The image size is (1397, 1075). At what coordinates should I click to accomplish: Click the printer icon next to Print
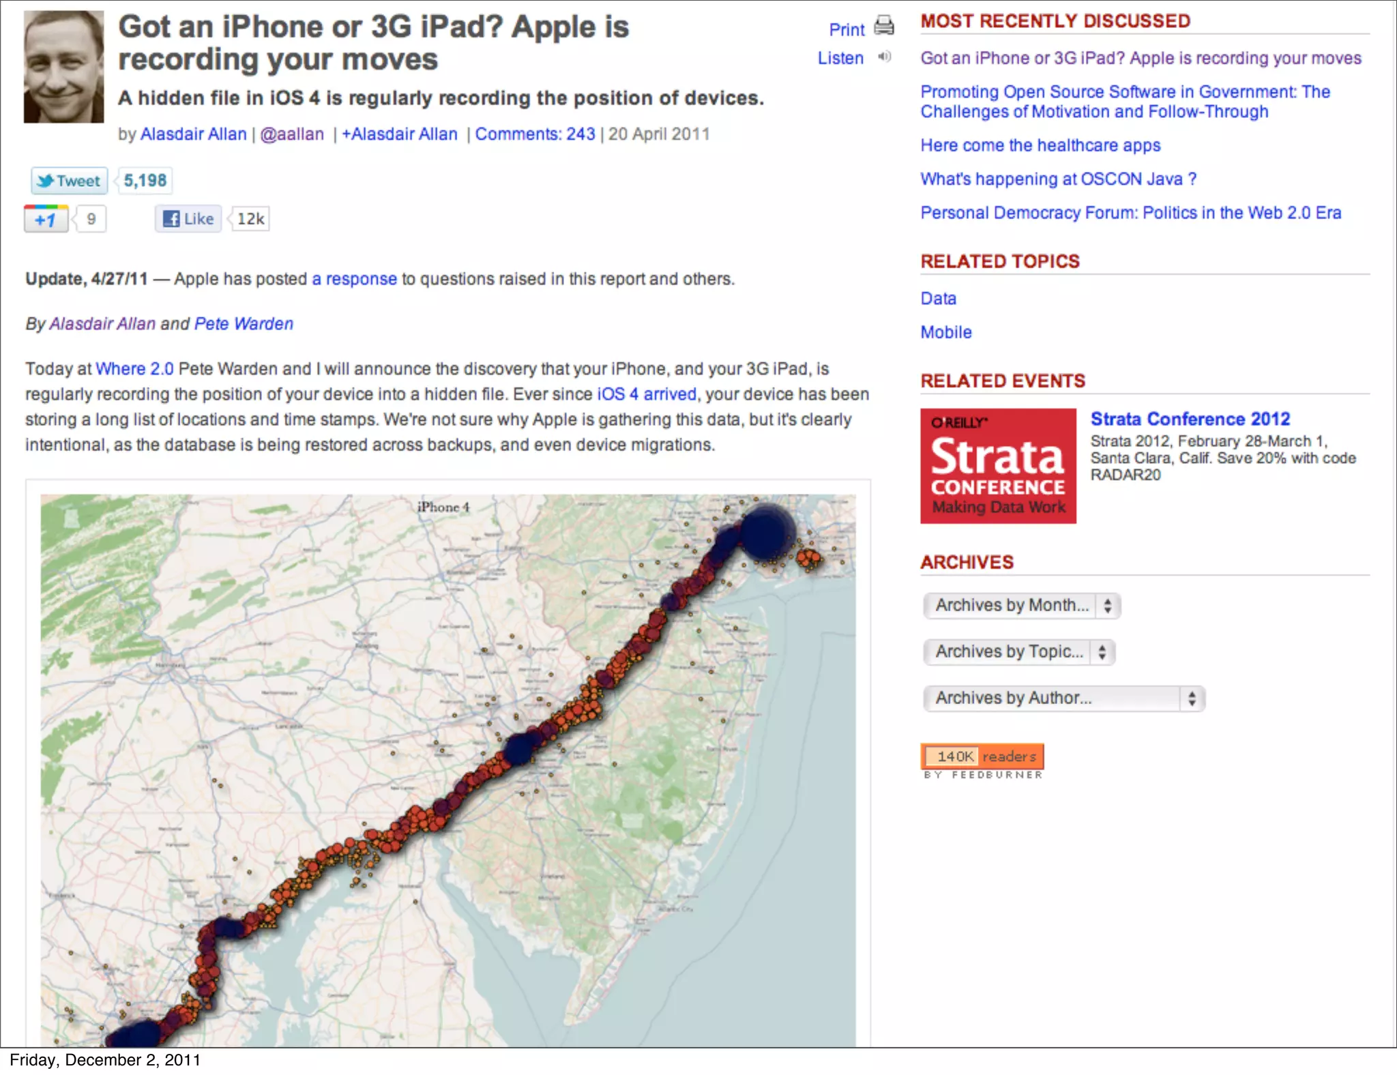click(884, 26)
